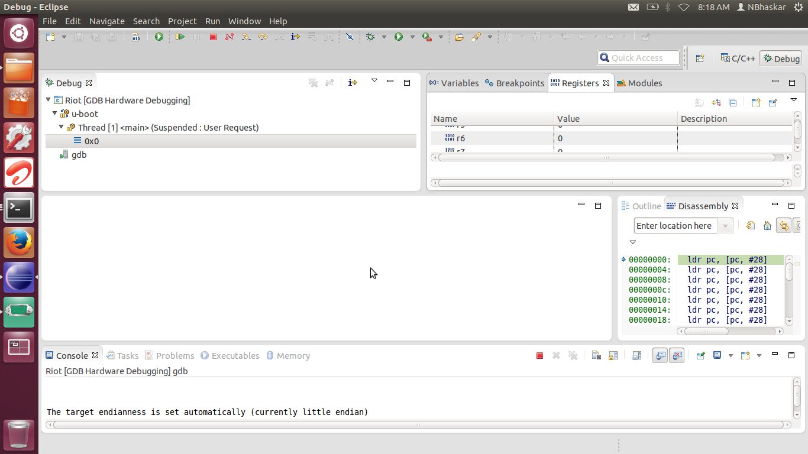Click the Open Element folder icon

pyautogui.click(x=459, y=37)
